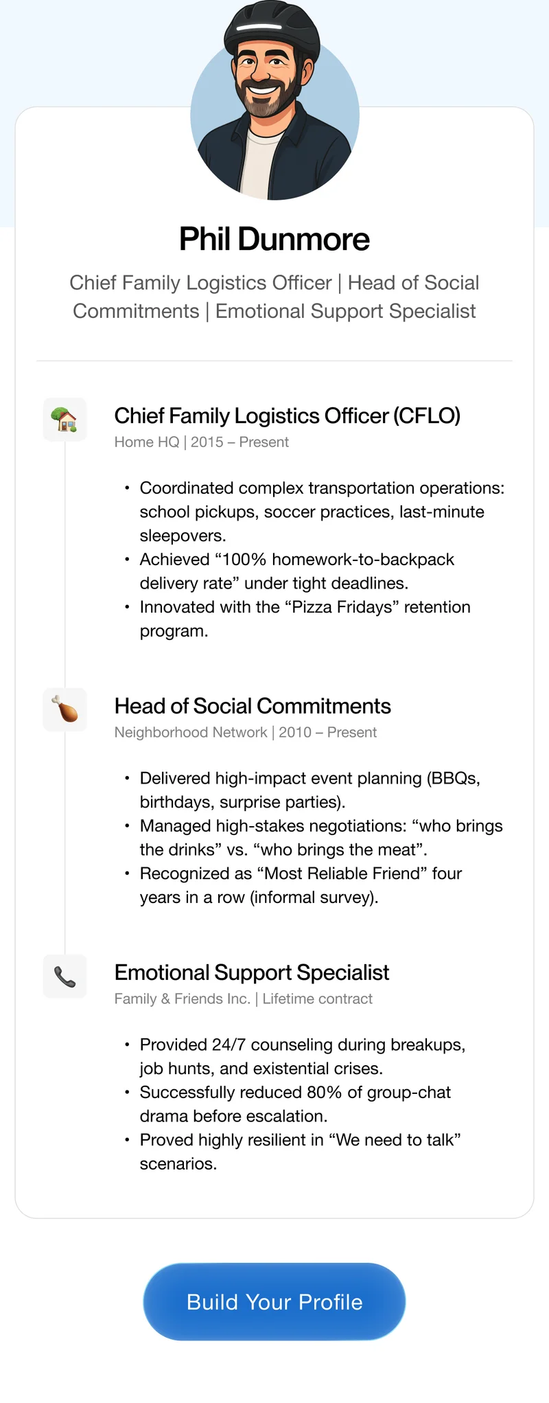Collapse the Home HQ role details
Viewport: 549px width, 1403px height.
(x=201, y=442)
